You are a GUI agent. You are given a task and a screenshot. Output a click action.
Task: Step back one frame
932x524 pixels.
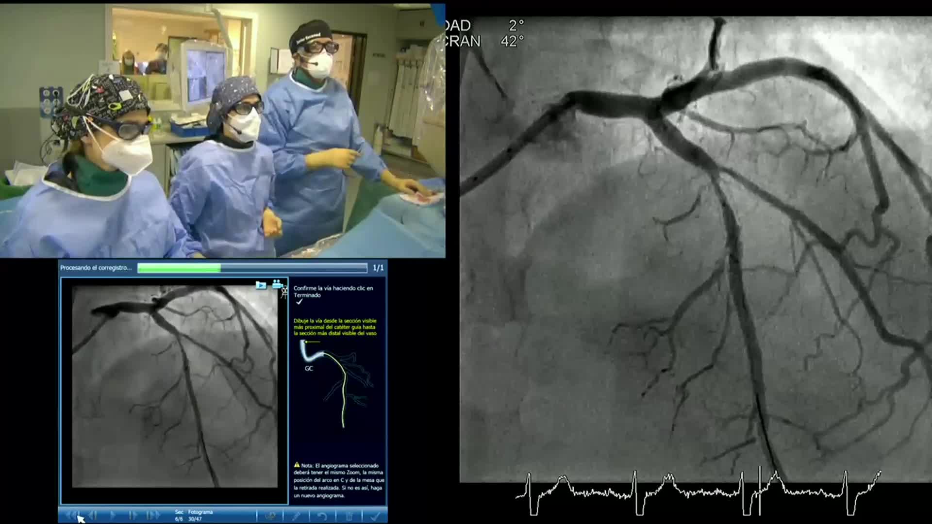tap(93, 515)
